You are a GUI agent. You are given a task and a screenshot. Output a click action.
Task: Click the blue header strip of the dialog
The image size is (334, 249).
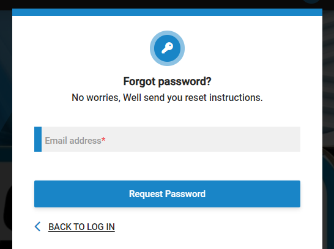pos(167,12)
